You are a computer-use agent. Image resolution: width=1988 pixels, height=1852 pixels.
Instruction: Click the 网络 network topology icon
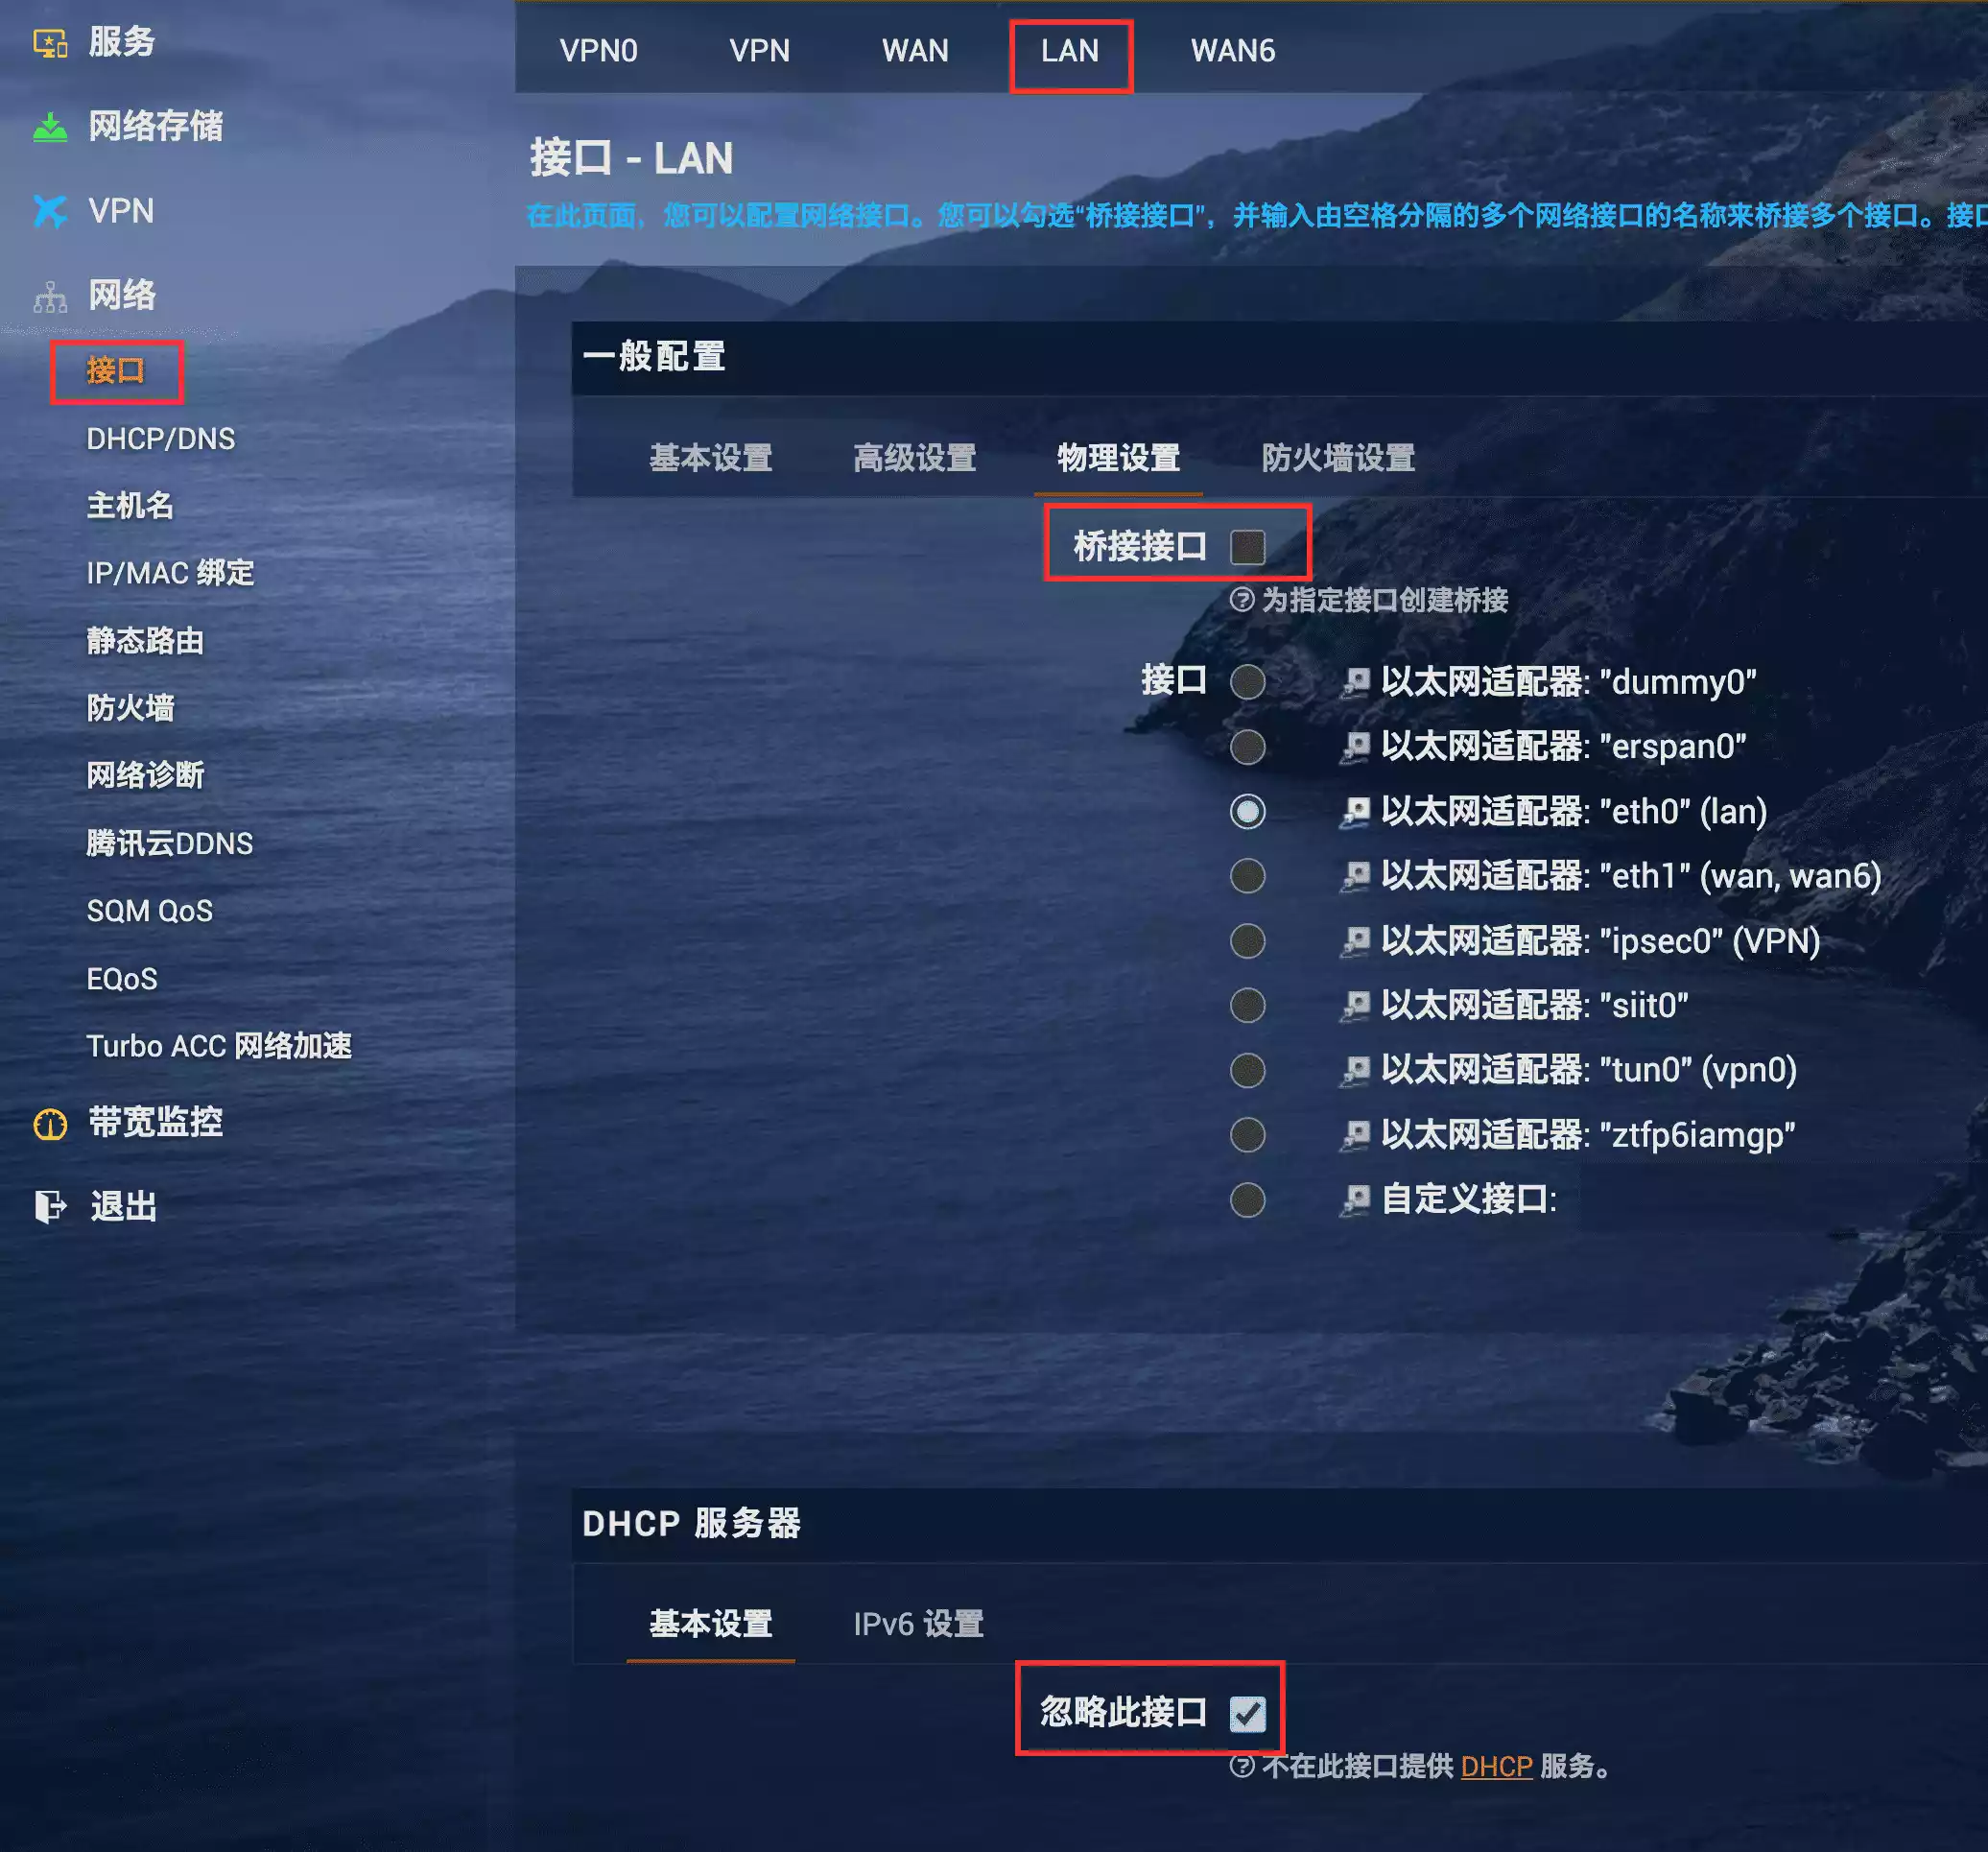50,296
